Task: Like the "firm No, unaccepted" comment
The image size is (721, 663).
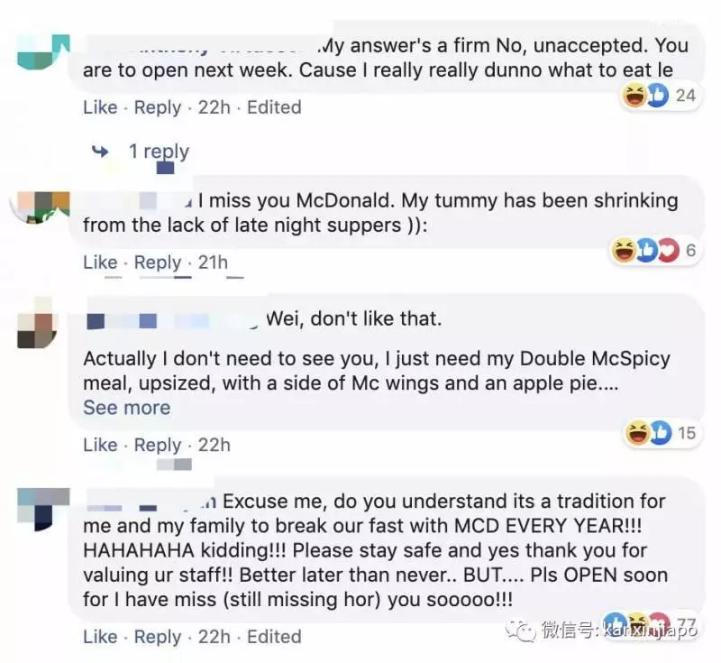Action: tap(100, 107)
